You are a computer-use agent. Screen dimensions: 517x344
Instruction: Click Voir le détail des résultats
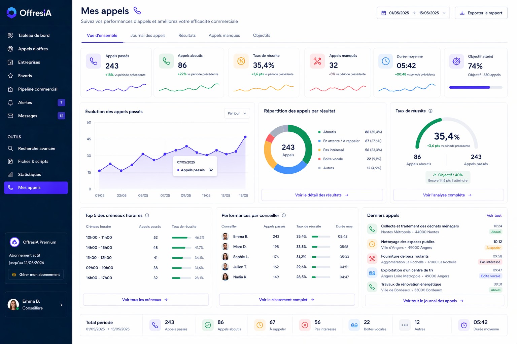[322, 195]
